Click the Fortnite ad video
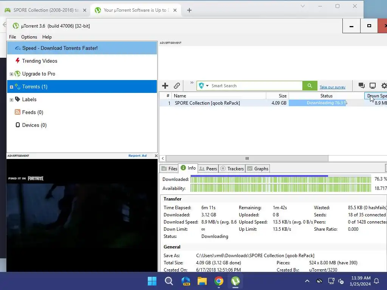 pyautogui.click(x=82, y=215)
